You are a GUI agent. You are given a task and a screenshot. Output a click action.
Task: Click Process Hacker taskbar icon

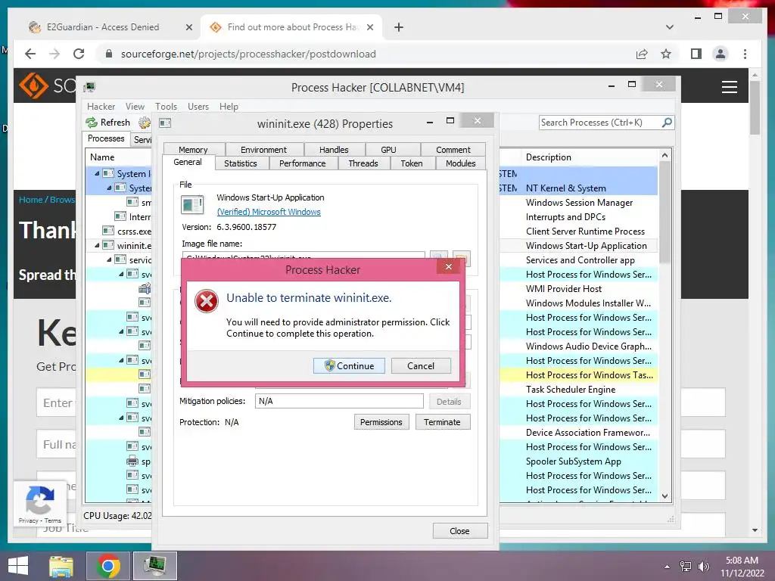(x=155, y=566)
